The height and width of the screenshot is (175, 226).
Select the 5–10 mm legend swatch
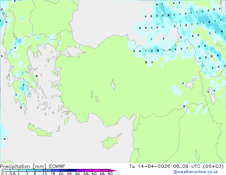click(39, 170)
